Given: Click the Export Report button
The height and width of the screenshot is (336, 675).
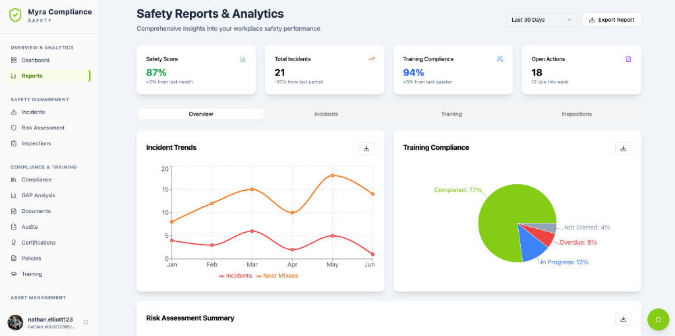Looking at the screenshot, I should 611,20.
